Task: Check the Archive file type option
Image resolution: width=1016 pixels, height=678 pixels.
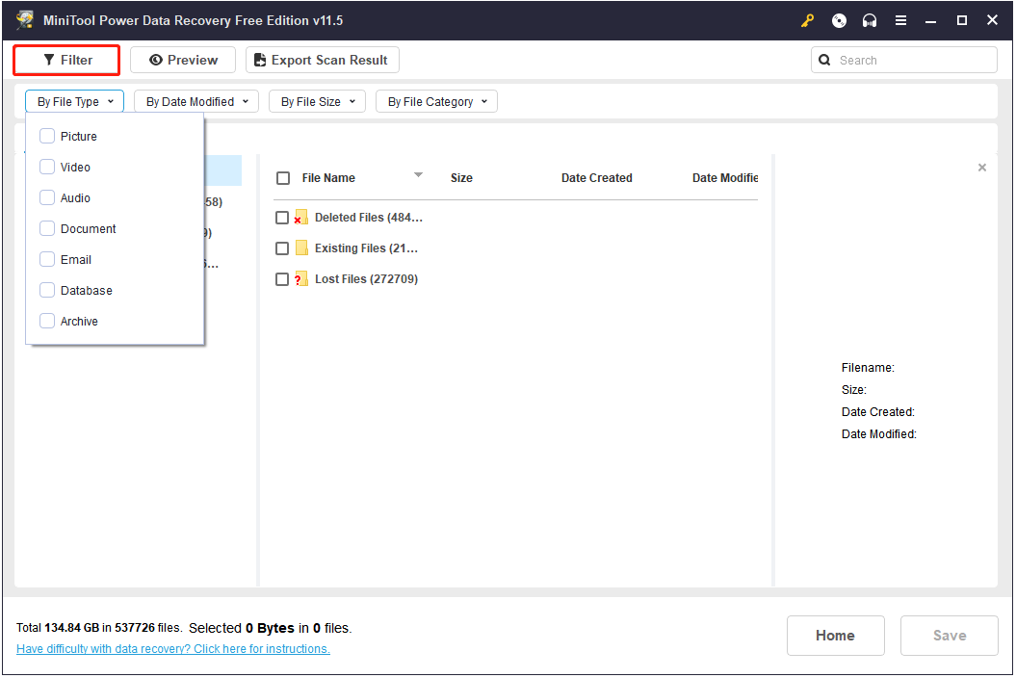Action: coord(47,321)
